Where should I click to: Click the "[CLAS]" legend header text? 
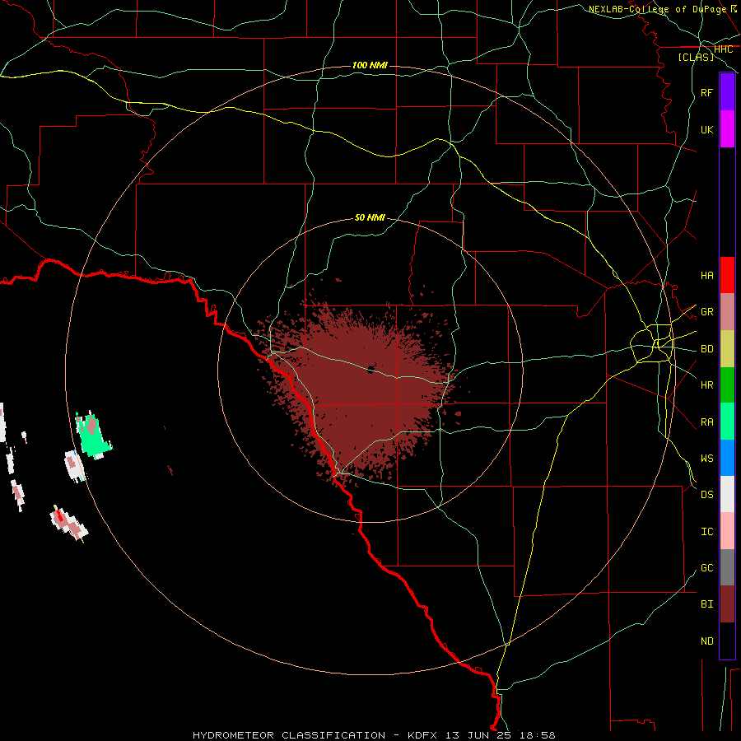(x=696, y=57)
